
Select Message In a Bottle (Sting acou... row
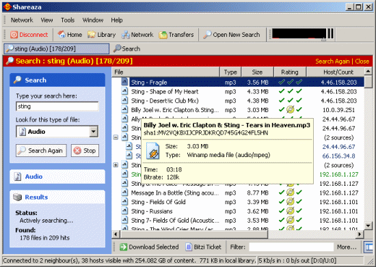click(238, 193)
